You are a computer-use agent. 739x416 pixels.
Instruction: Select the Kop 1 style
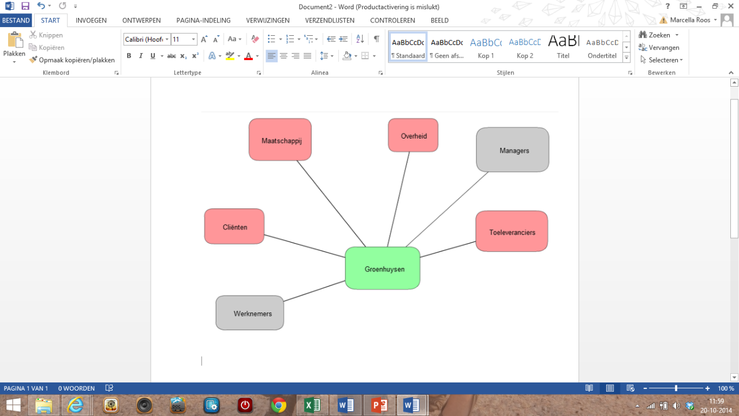tap(486, 47)
